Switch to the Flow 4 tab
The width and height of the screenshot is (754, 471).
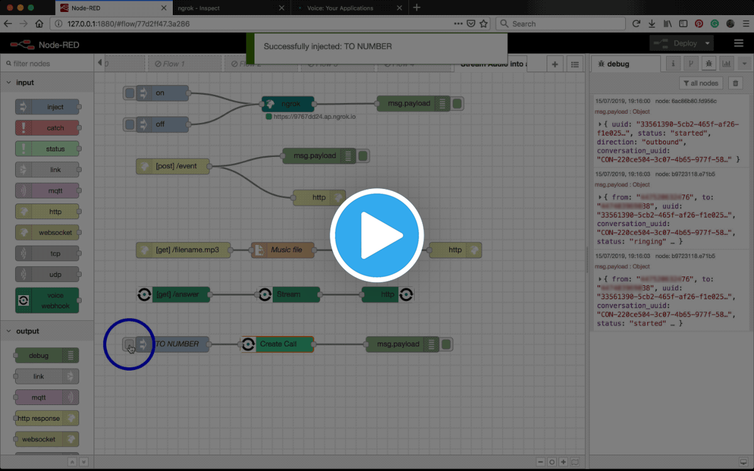[413, 63]
